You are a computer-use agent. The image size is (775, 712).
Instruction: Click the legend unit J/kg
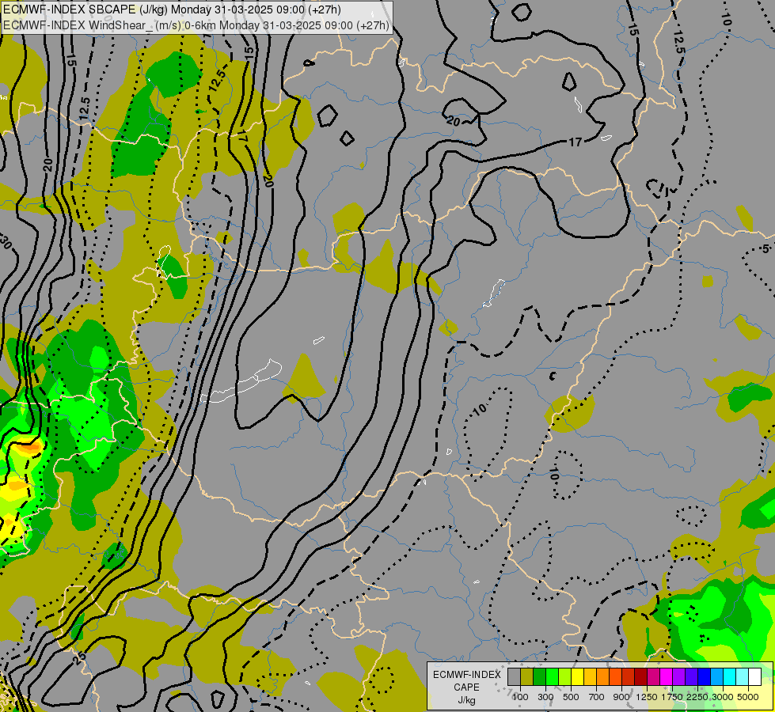466,700
